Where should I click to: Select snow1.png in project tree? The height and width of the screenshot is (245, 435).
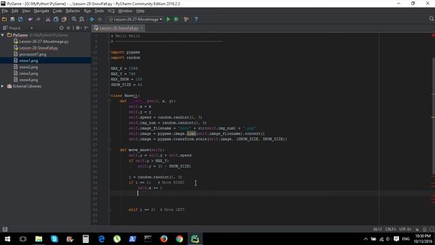click(x=29, y=61)
